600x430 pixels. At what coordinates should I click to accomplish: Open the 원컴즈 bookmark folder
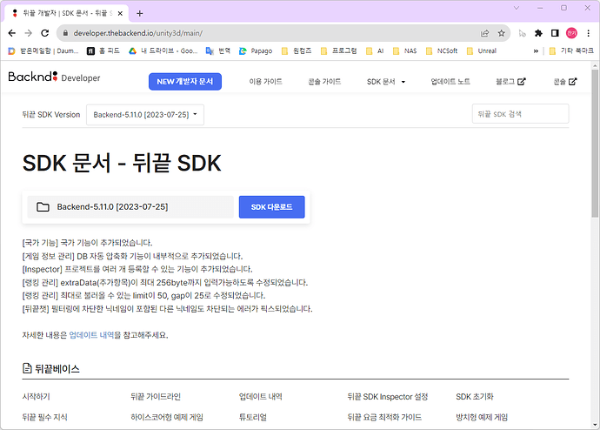pos(297,51)
